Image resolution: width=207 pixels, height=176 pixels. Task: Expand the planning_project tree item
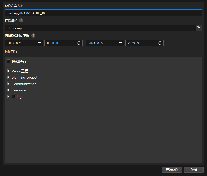click(8, 77)
